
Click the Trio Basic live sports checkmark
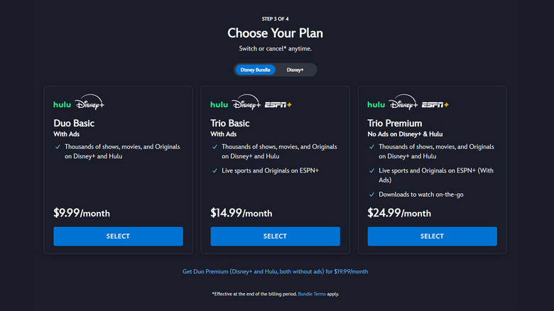tap(214, 170)
